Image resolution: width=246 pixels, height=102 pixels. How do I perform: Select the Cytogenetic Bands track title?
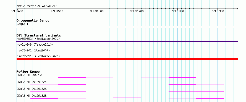(x=33, y=20)
